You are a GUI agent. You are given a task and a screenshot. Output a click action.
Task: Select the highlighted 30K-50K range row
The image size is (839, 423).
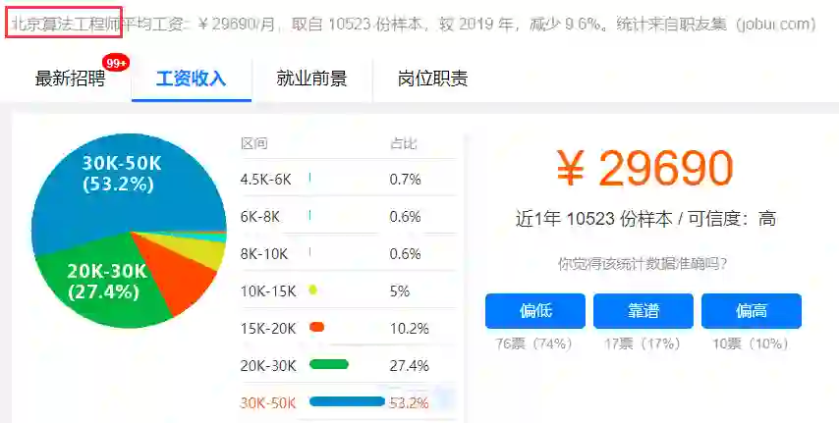(348, 402)
